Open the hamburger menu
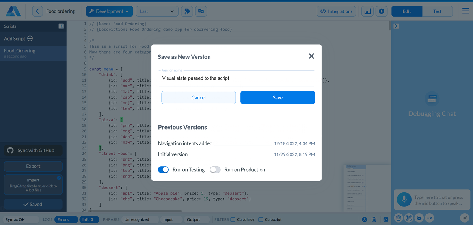473x225 pixels. (466, 11)
